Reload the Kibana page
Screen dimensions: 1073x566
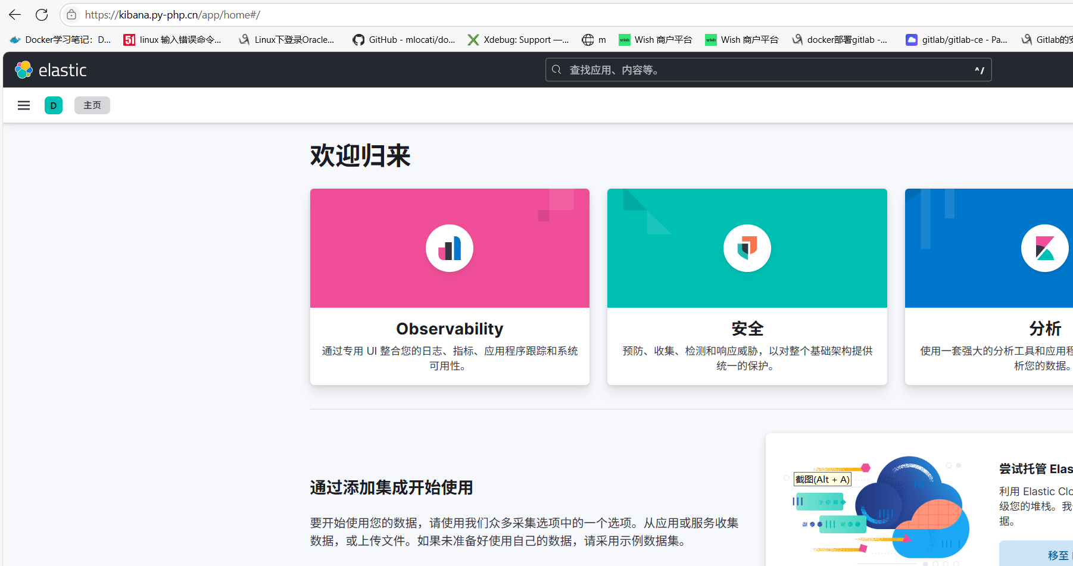coord(42,15)
